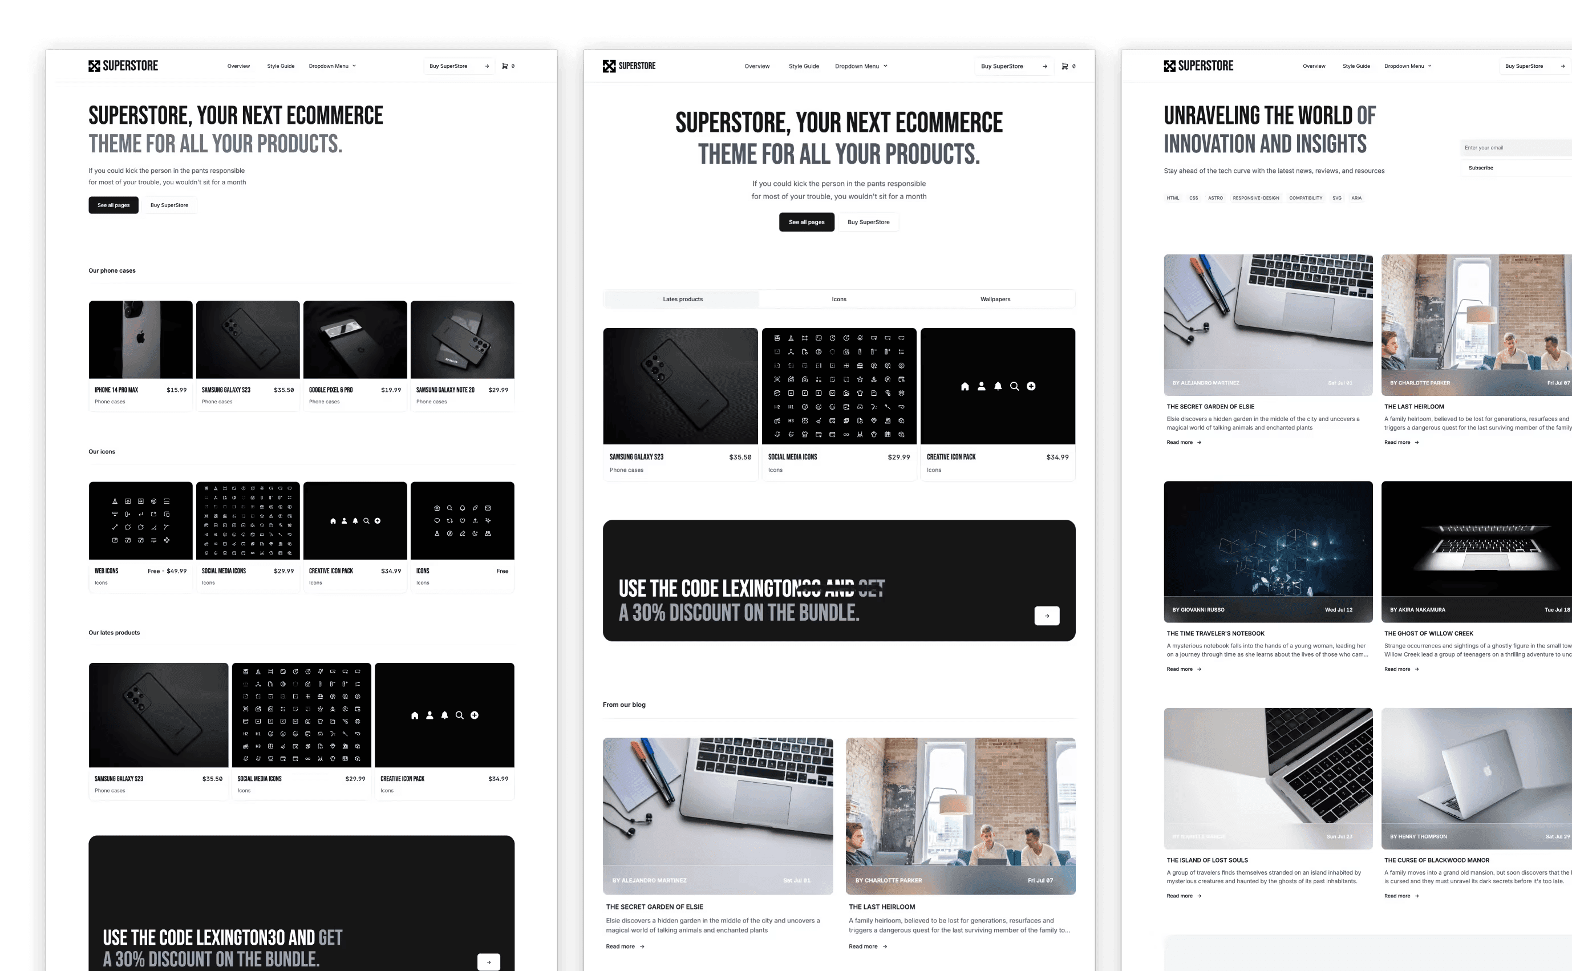This screenshot has width=1572, height=971.
Task: Open the Overview page from the navigation
Action: click(757, 66)
